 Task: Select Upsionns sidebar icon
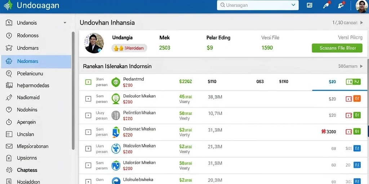(9, 158)
